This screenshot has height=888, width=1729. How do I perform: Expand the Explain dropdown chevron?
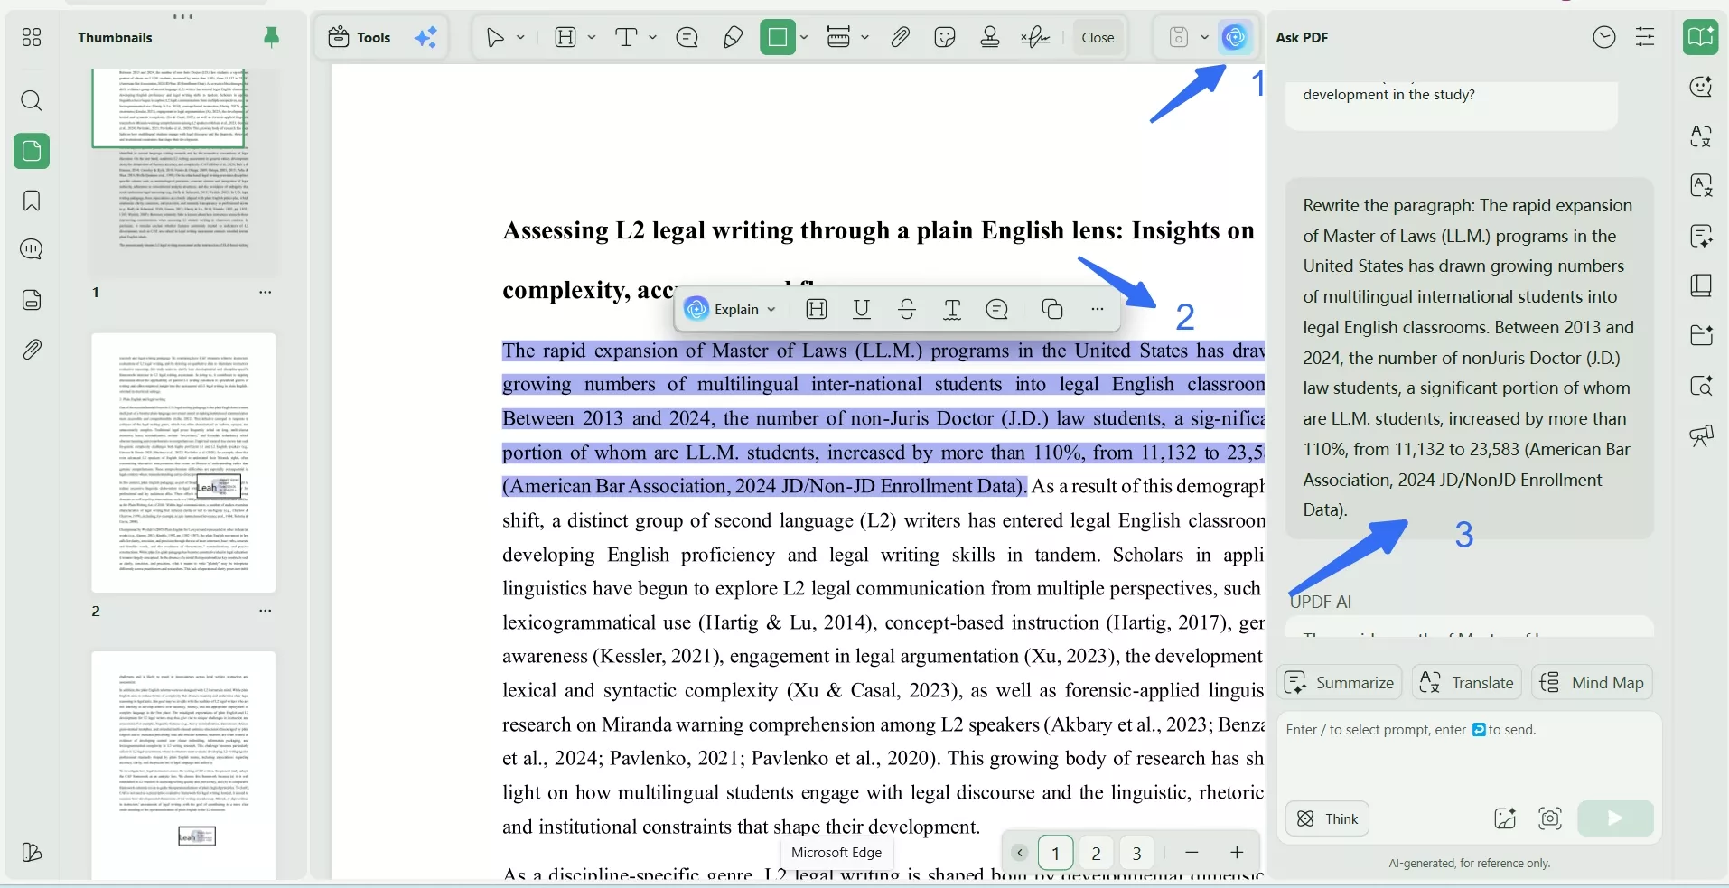[771, 309]
